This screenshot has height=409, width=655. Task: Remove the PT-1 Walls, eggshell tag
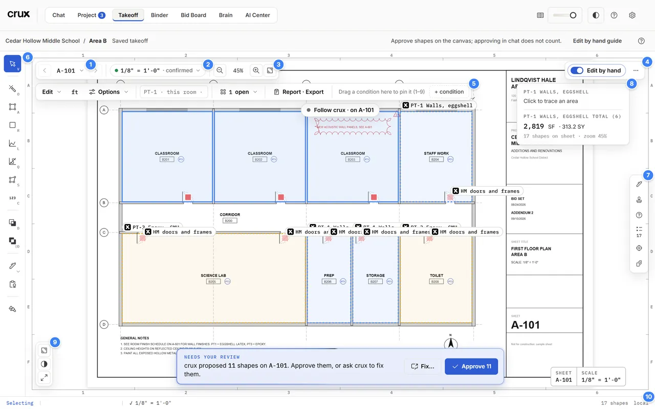[x=406, y=105]
